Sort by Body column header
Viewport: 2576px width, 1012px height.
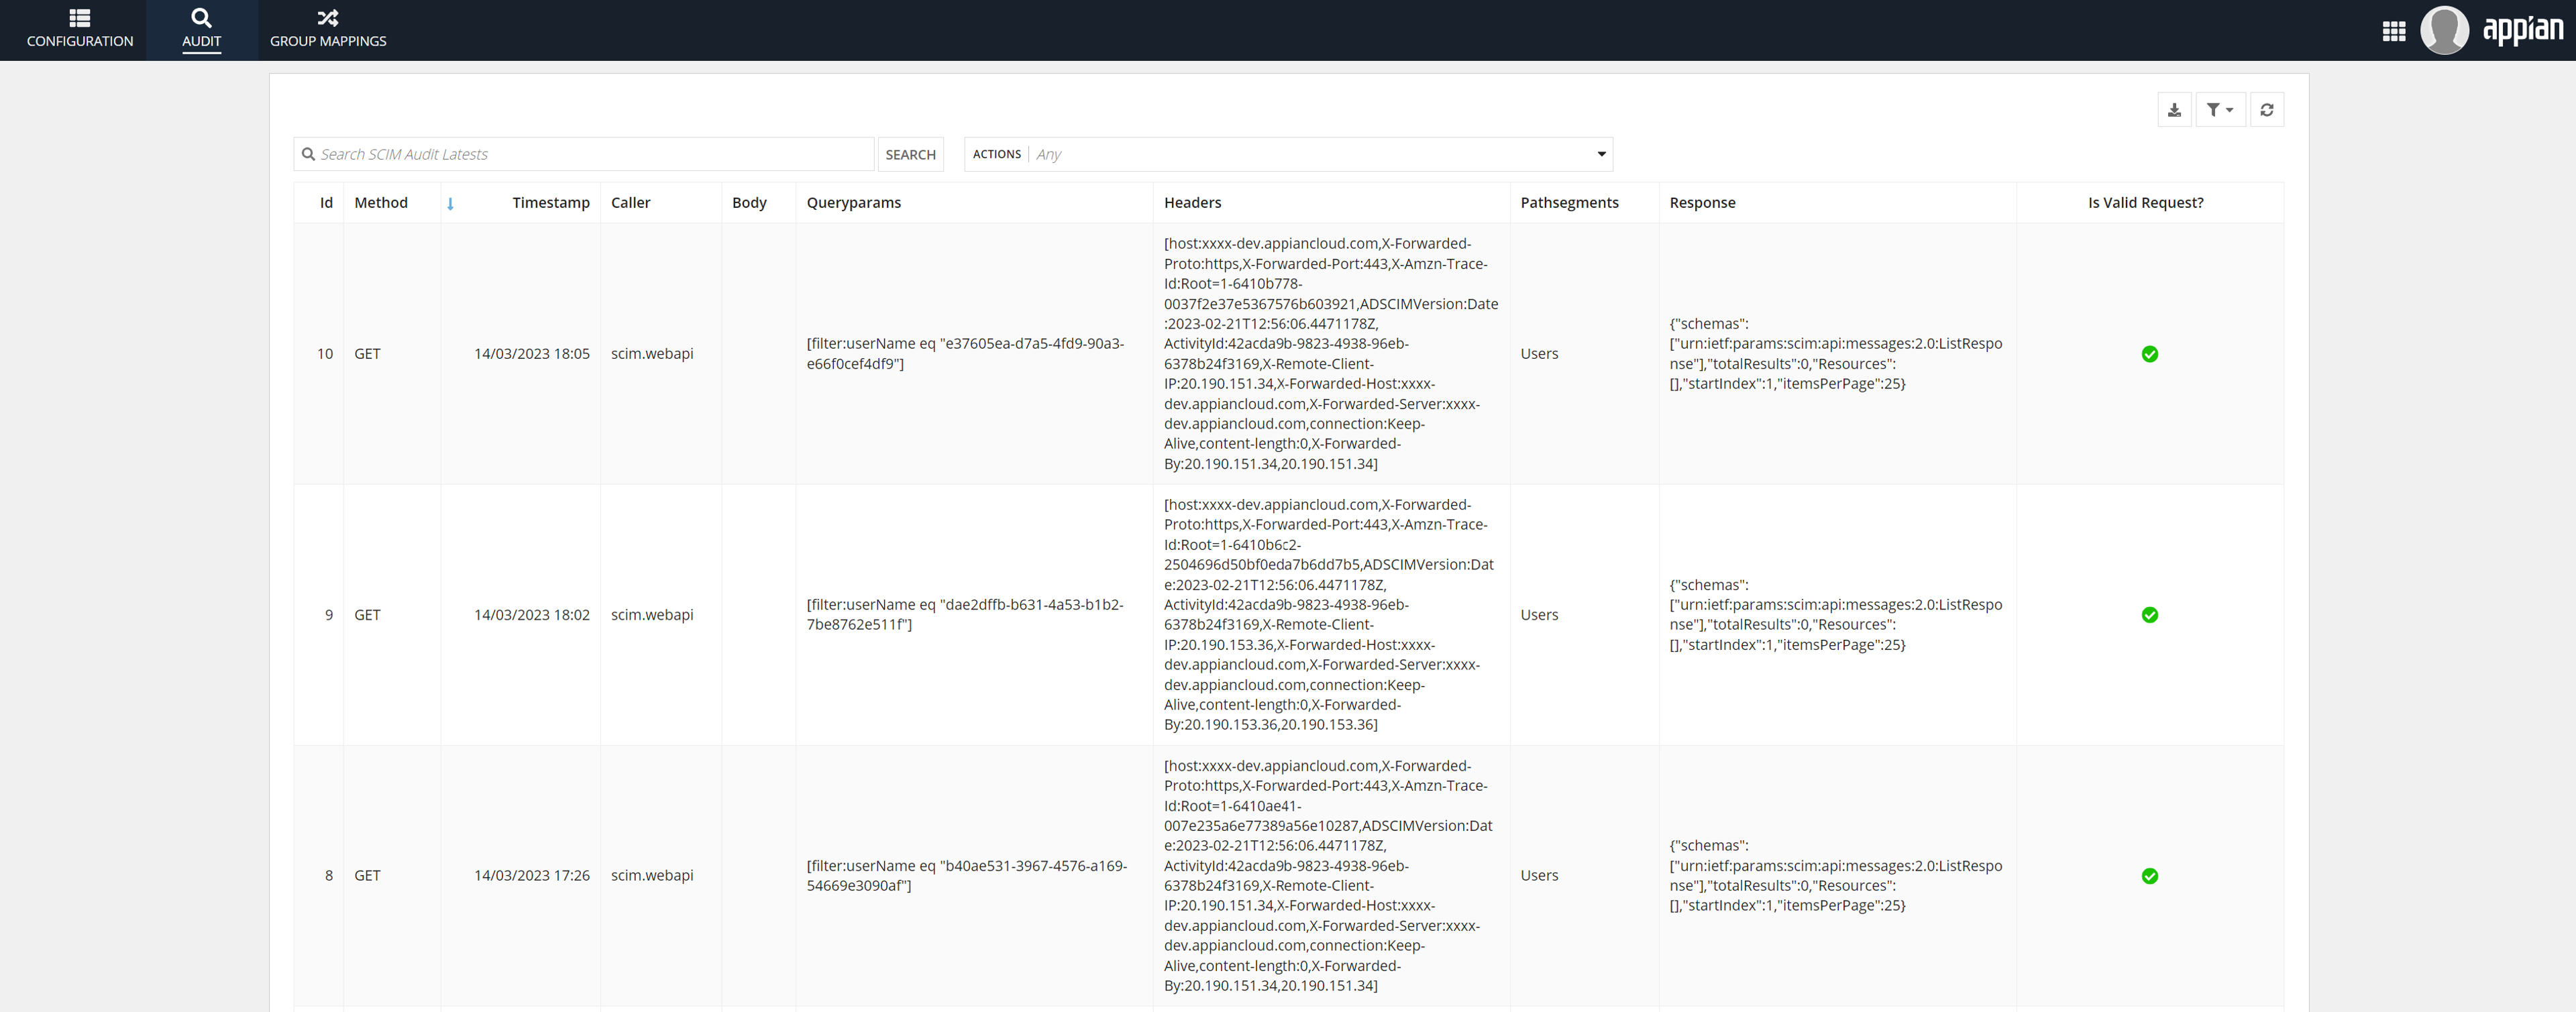point(749,202)
